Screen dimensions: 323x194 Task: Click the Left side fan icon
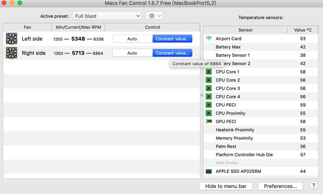pyautogui.click(x=11, y=39)
